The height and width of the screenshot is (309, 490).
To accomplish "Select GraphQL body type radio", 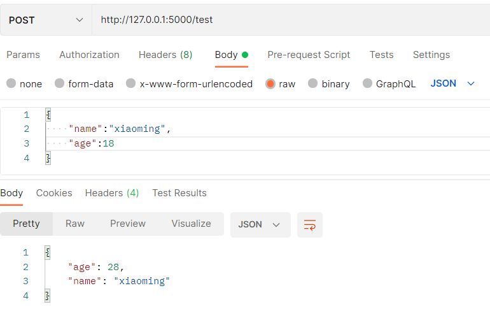I will (x=368, y=83).
